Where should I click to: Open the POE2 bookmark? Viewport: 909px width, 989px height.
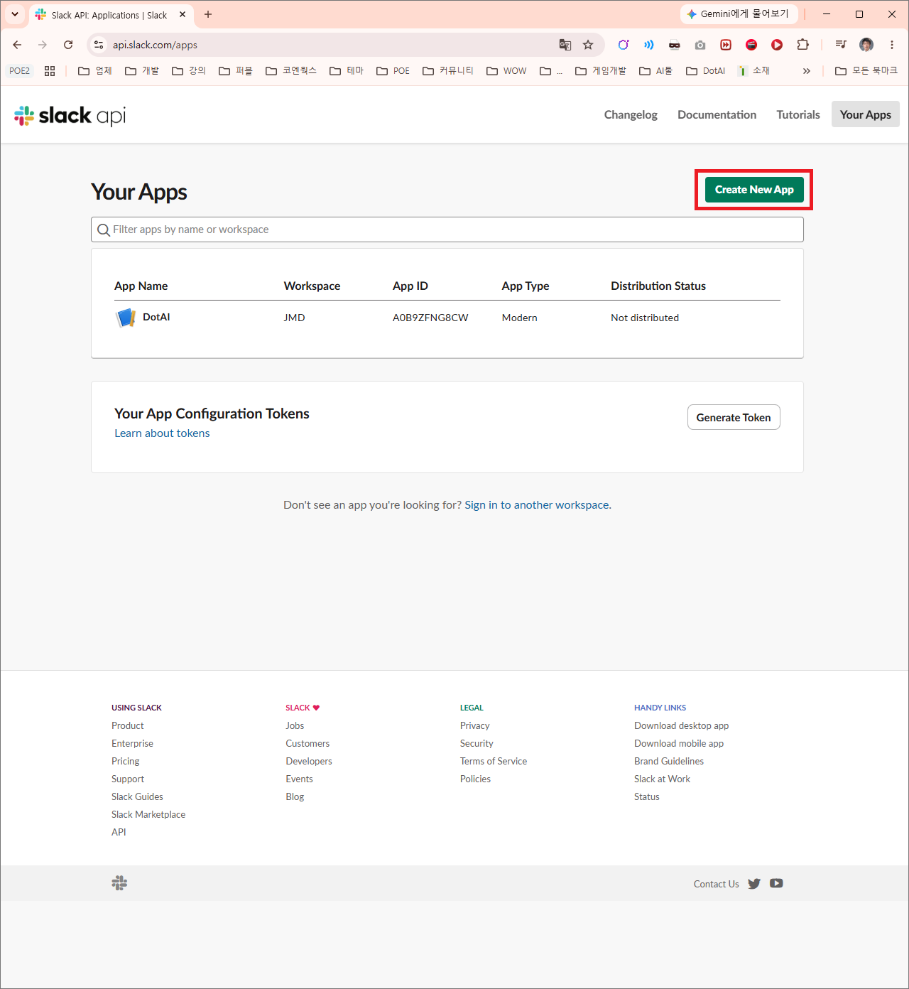point(19,71)
